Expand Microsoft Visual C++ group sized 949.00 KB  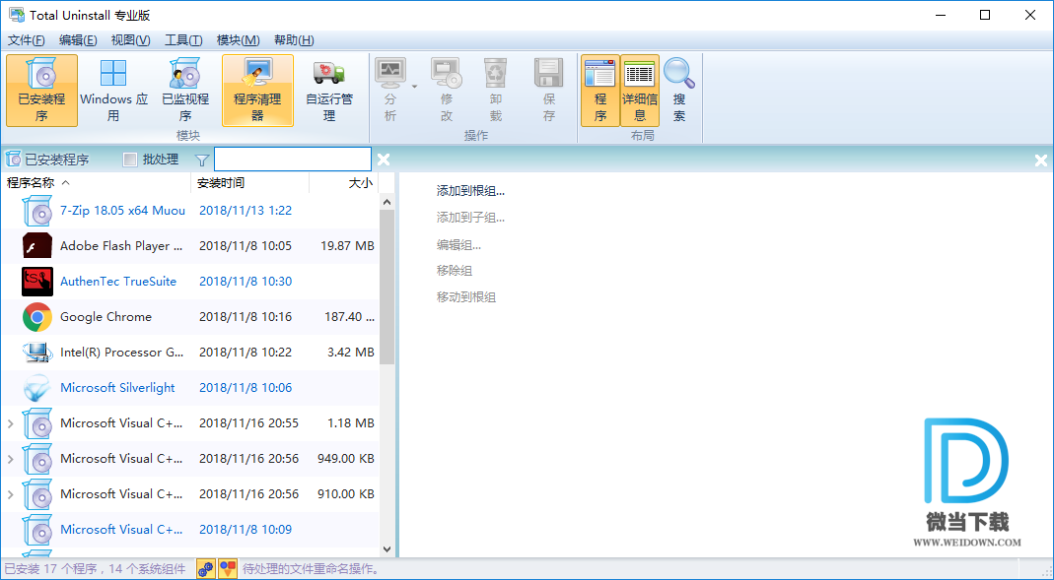pyautogui.click(x=10, y=459)
